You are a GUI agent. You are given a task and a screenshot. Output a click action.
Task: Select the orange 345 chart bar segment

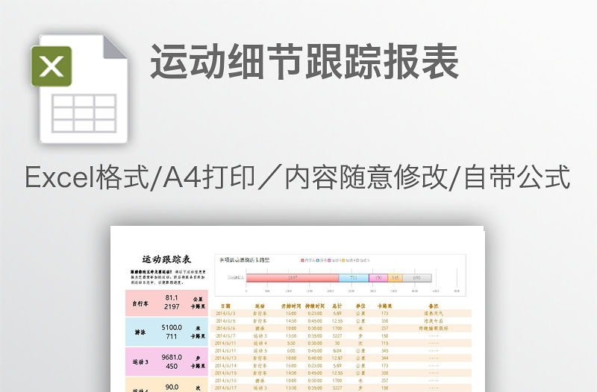(x=395, y=278)
